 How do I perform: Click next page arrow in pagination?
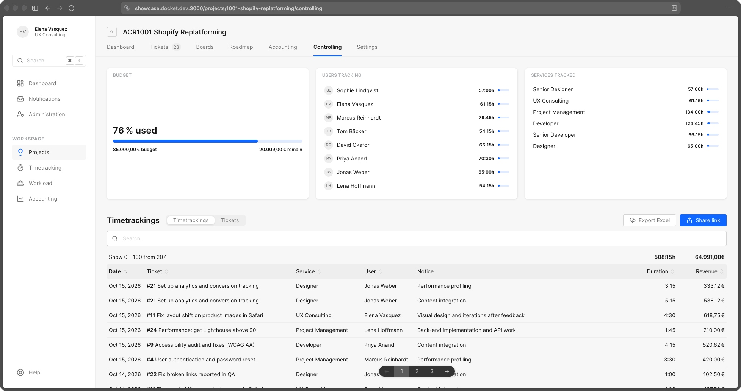(447, 371)
